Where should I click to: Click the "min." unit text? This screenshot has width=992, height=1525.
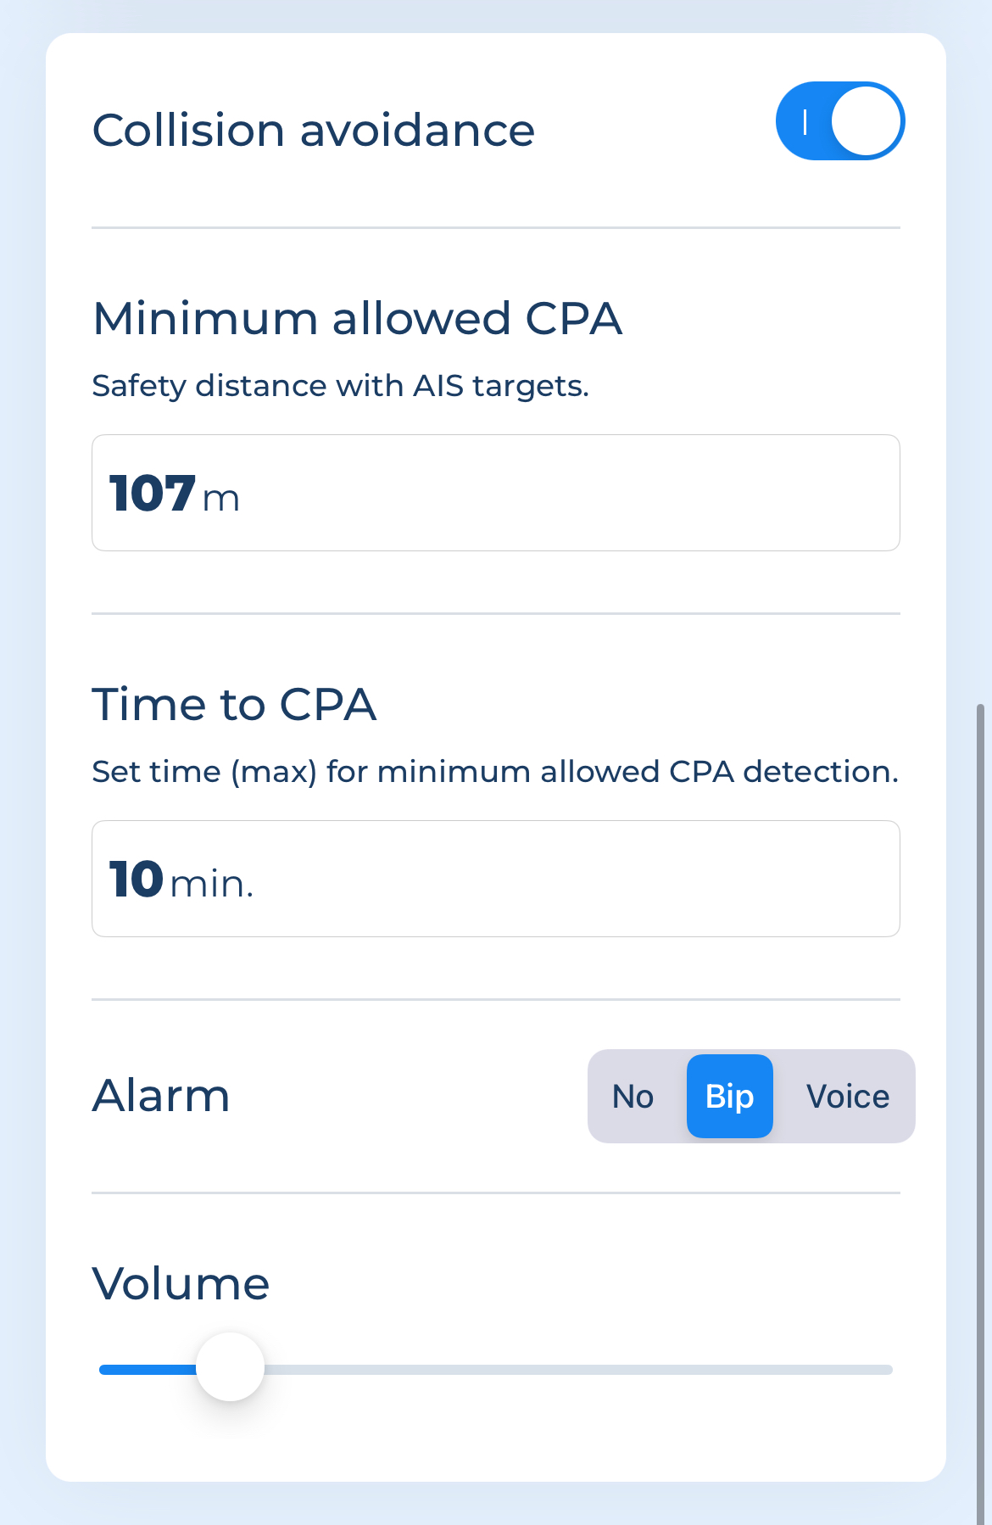tap(212, 884)
